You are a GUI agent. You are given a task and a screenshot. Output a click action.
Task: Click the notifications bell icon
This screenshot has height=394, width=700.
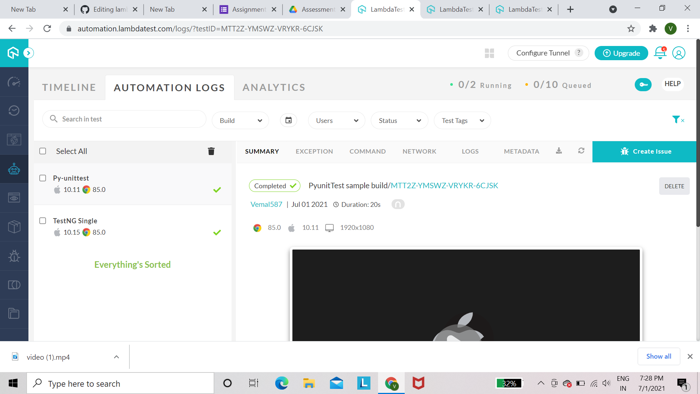point(660,53)
